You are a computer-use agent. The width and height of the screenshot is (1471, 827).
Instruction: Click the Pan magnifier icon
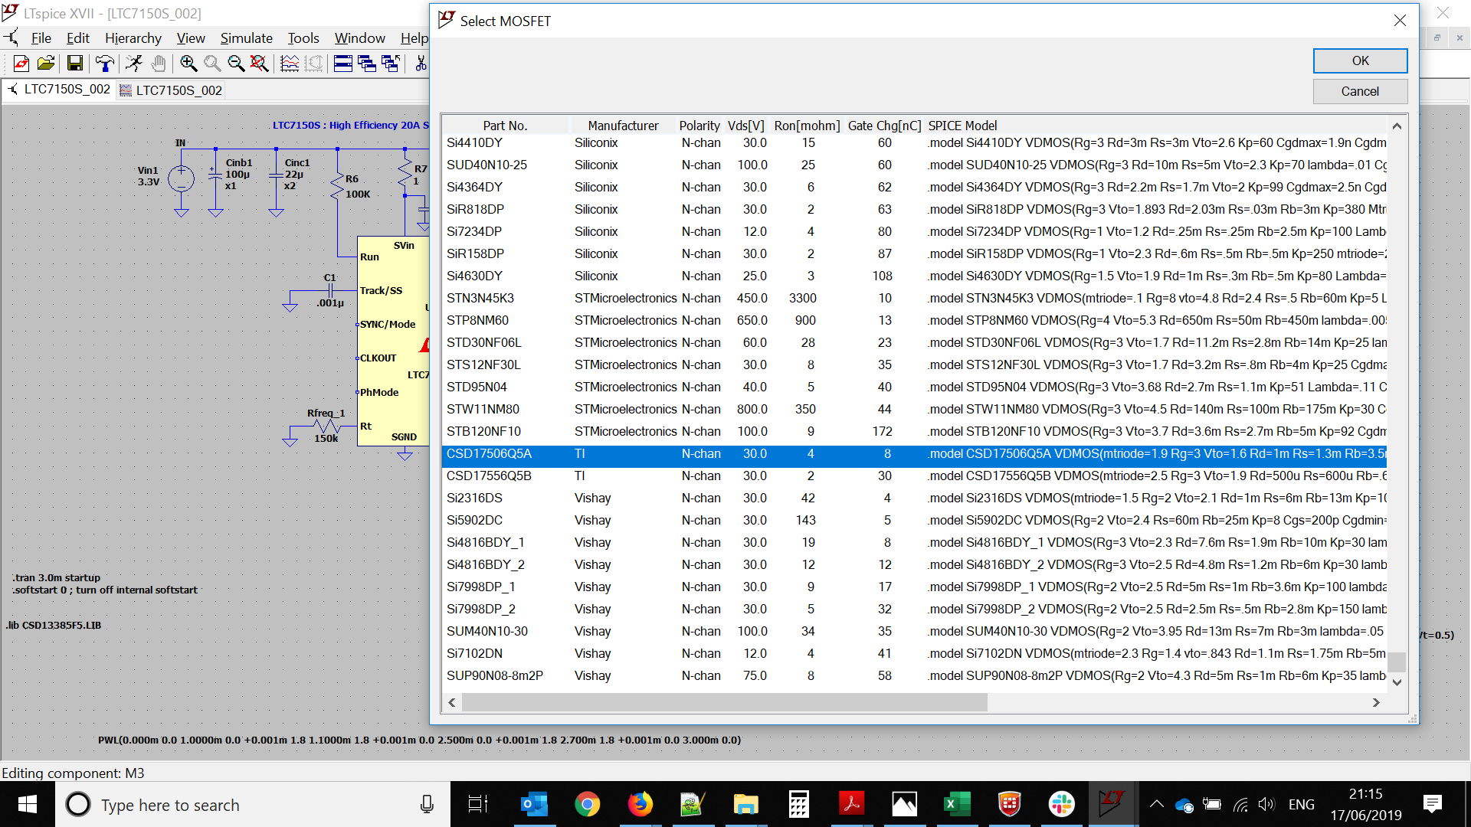pos(212,64)
